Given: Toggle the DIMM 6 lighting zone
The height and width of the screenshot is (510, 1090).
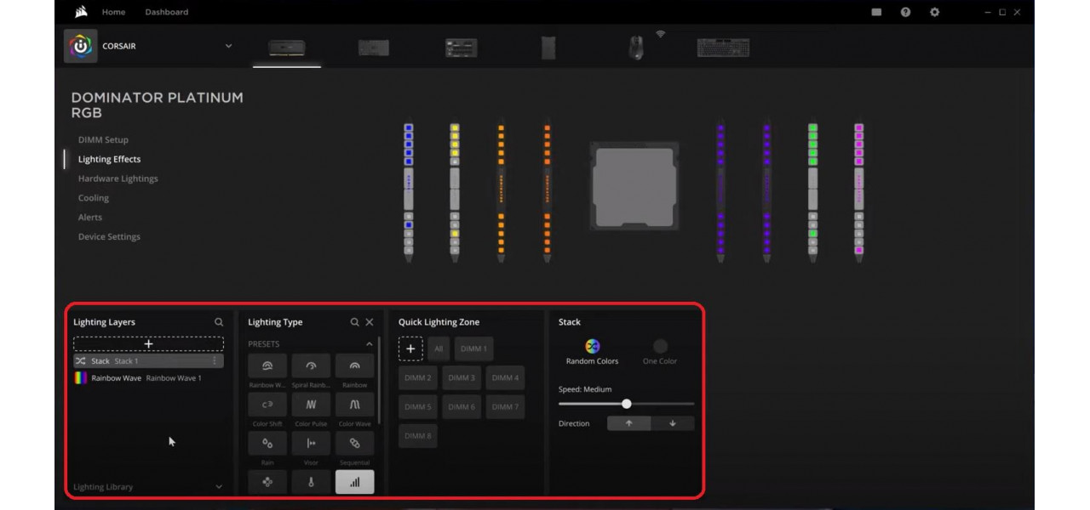Looking at the screenshot, I should click(x=461, y=407).
